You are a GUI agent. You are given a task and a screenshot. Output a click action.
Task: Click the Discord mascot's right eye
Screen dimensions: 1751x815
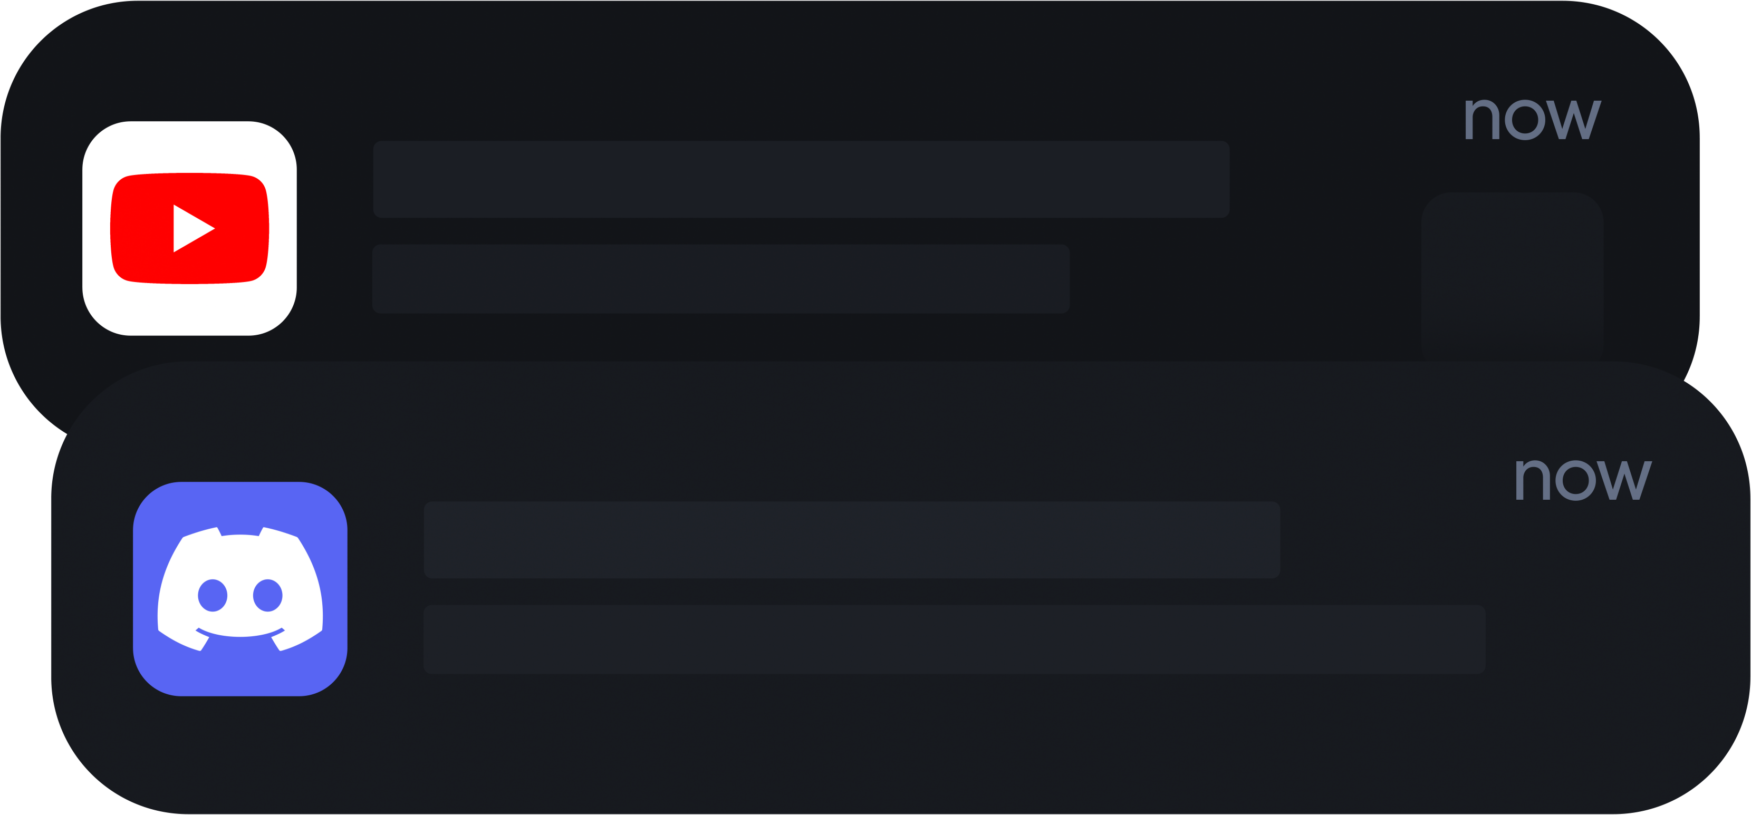(268, 596)
